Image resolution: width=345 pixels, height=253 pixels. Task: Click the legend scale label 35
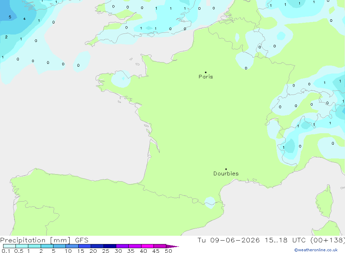[x=131, y=251]
